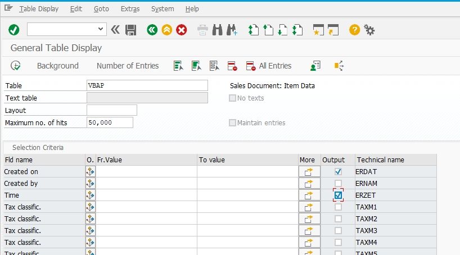Viewport: 460px width, 255px height.
Task: Click the ERZET technical name text
Action: (366, 195)
